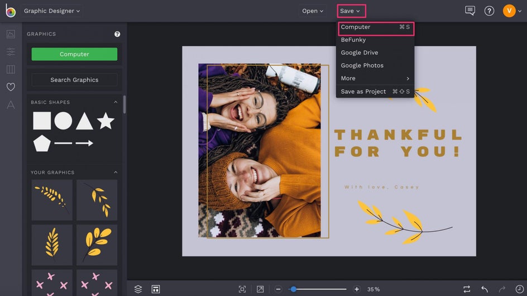
Task: Click the green Computer upload button
Action: click(x=74, y=54)
